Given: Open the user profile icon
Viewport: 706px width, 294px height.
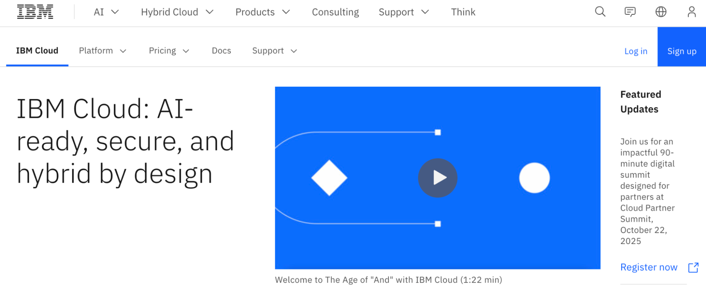Looking at the screenshot, I should pos(692,12).
